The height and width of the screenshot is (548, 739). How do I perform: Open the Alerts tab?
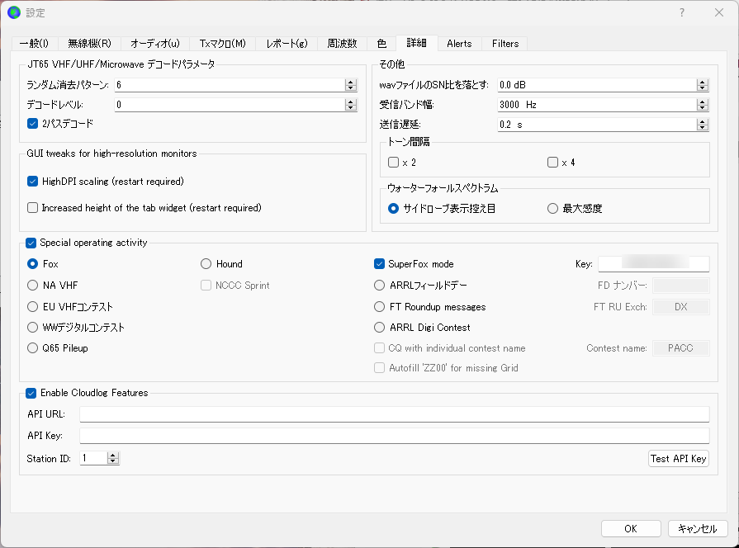459,44
